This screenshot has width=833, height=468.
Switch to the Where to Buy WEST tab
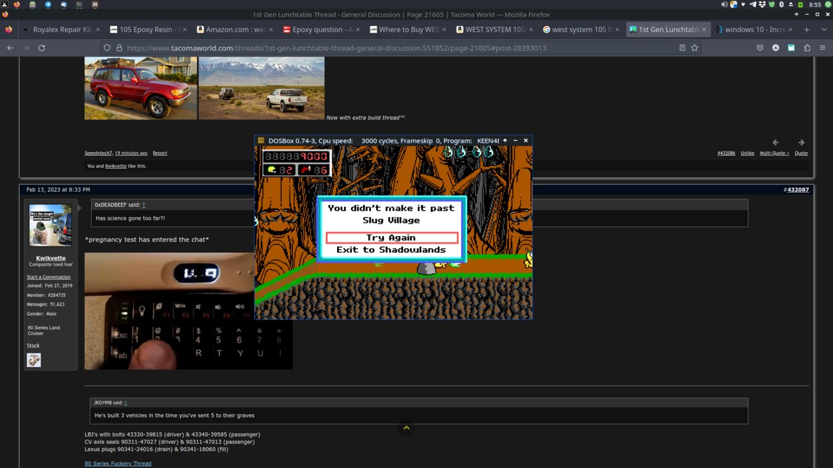coord(407,29)
